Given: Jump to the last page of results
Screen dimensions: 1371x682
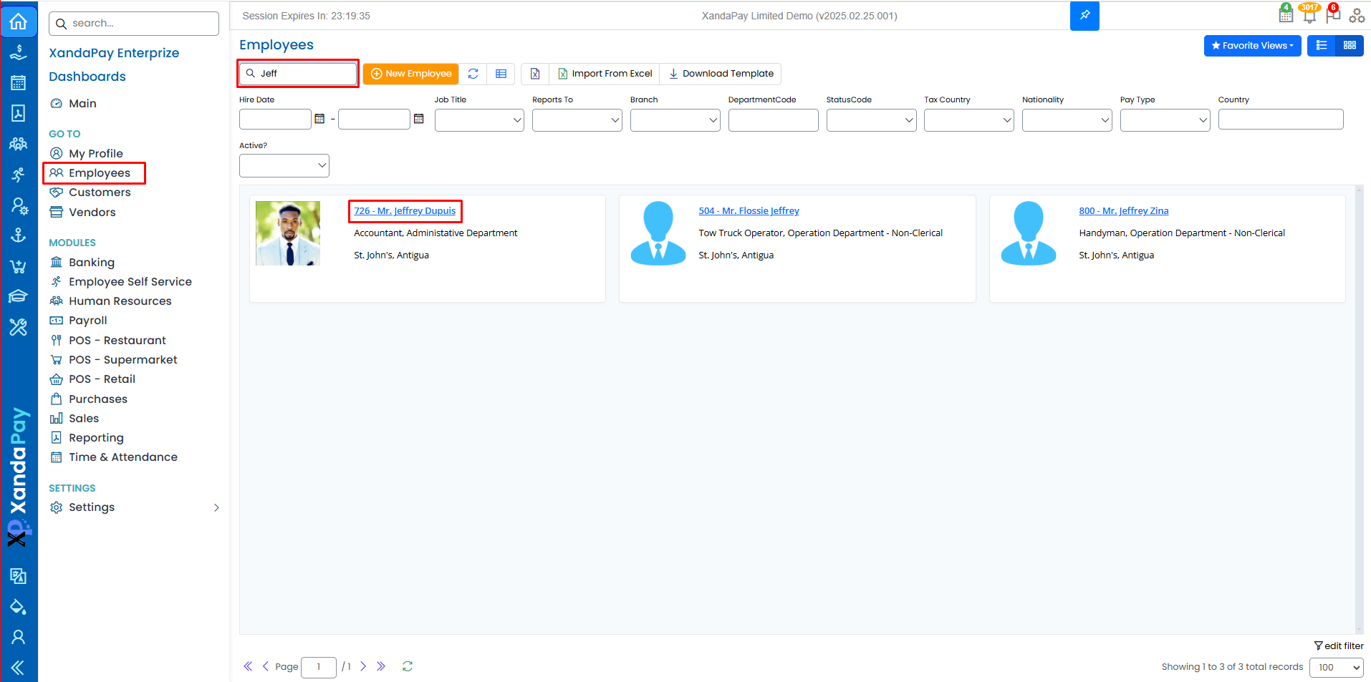Looking at the screenshot, I should coord(381,666).
